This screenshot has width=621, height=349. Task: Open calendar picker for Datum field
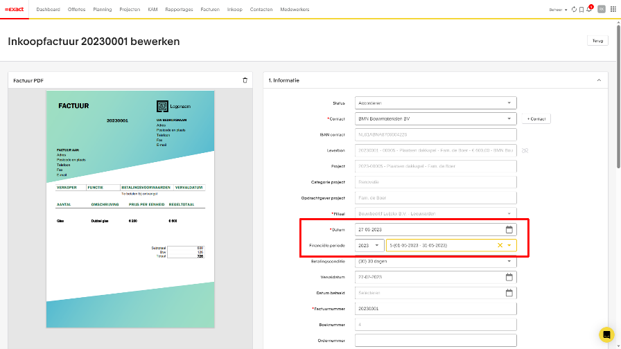tap(509, 229)
